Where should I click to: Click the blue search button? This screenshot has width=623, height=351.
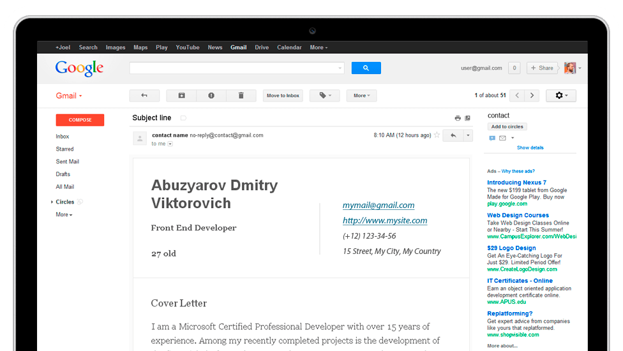[366, 68]
